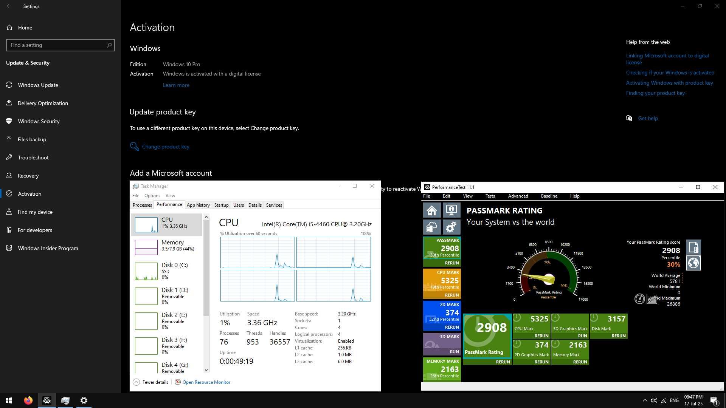
Task: Collapse Task Manager with Fewer details chevron
Action: pyautogui.click(x=137, y=382)
